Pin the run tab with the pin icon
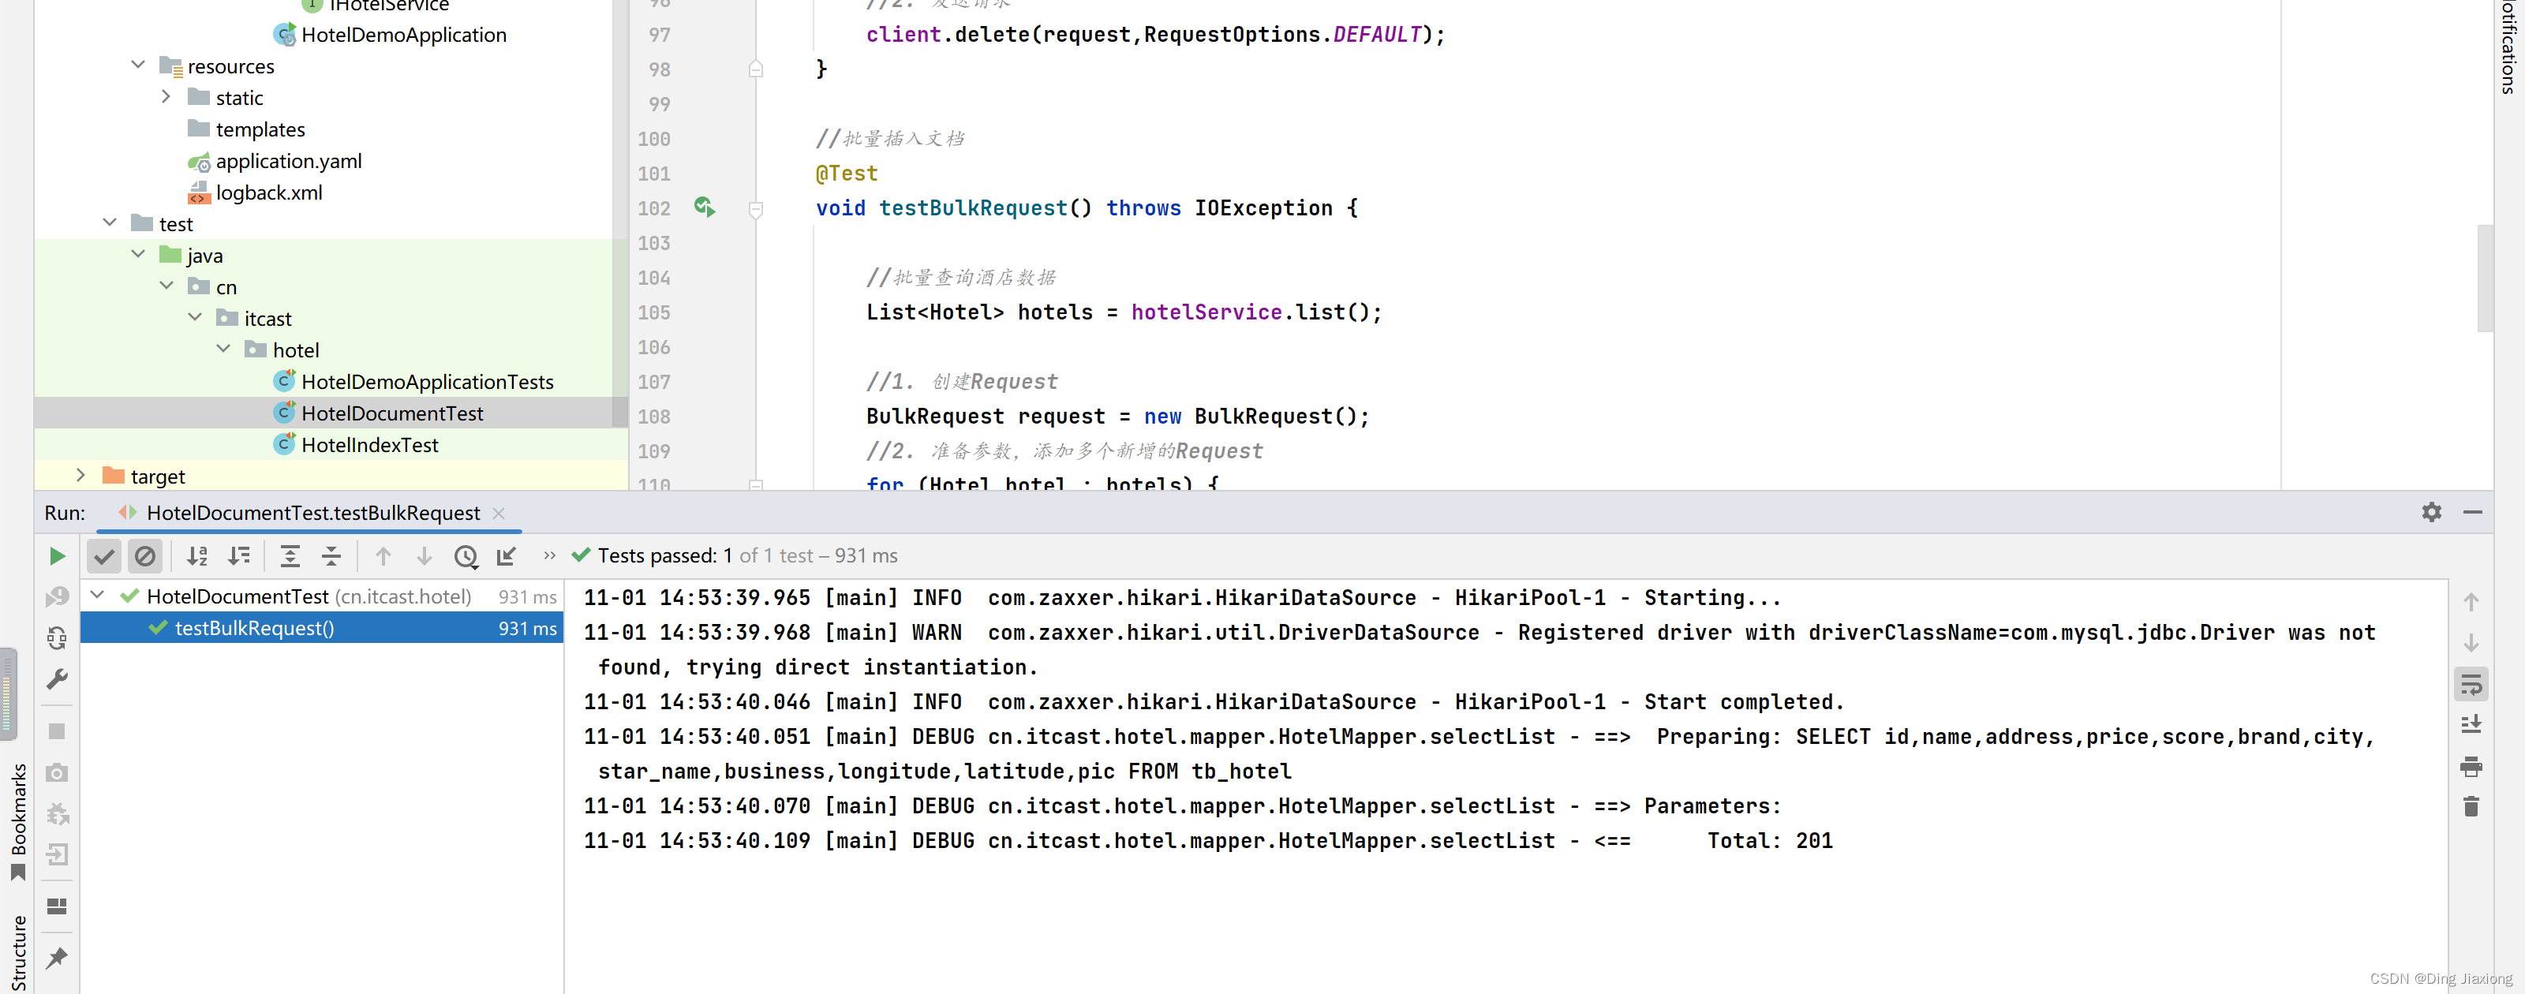The height and width of the screenshot is (994, 2525). [x=57, y=958]
